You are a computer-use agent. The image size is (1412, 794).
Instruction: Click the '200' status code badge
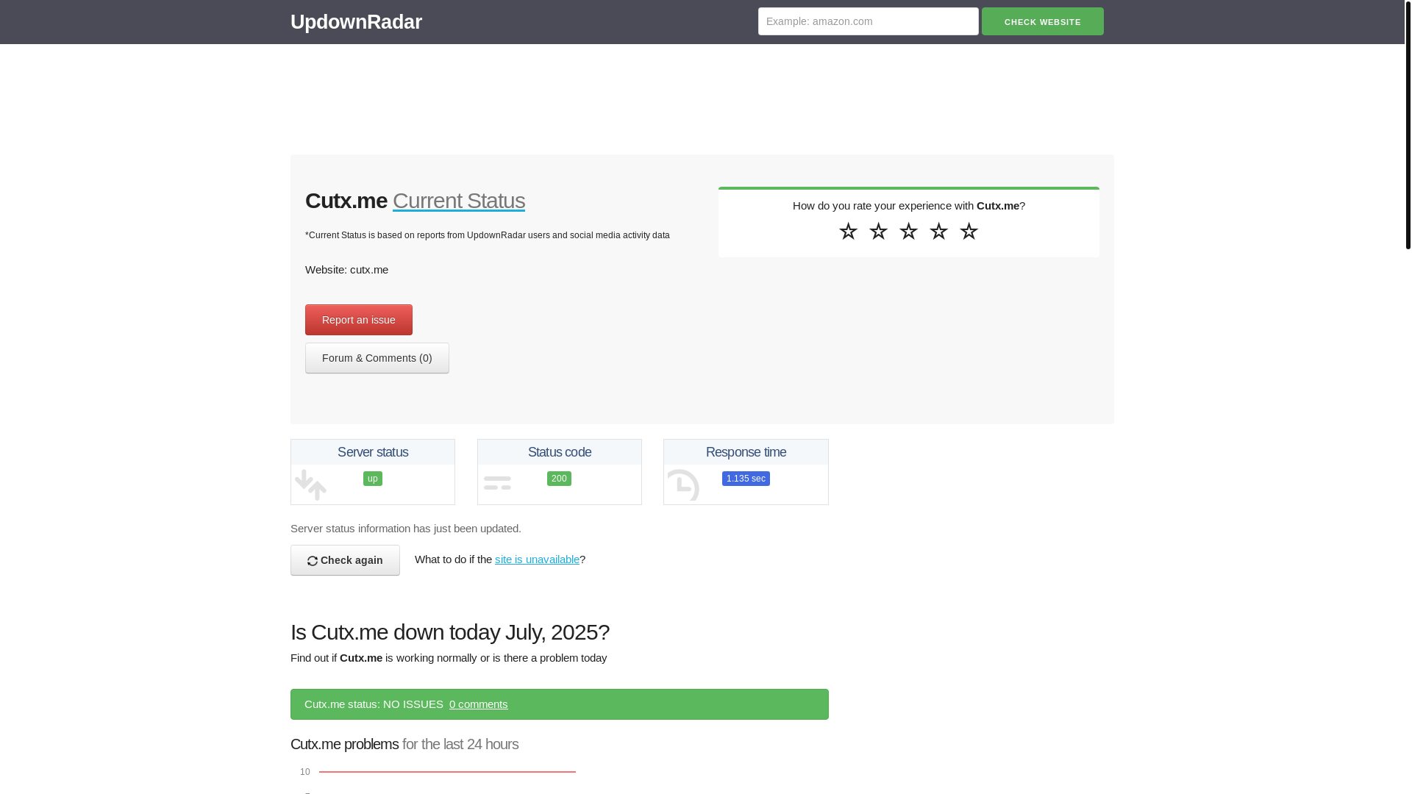559,479
